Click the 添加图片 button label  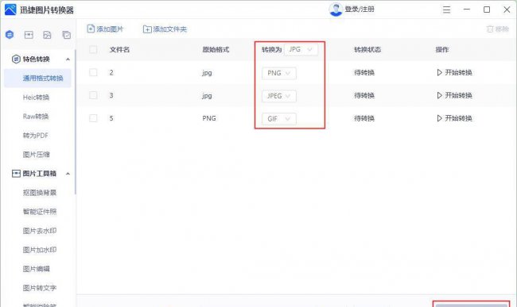point(110,29)
